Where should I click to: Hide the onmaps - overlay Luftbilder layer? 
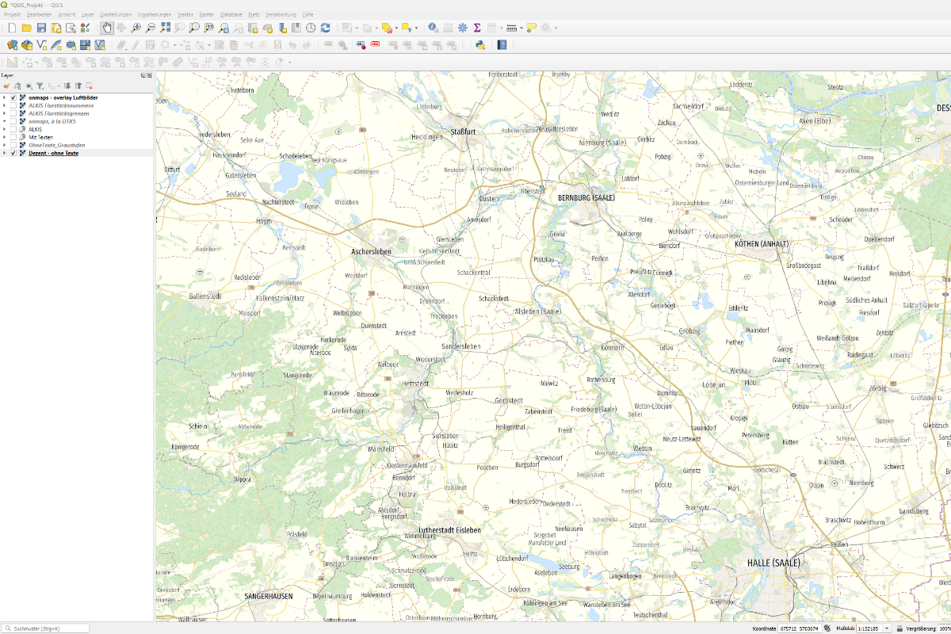13,97
